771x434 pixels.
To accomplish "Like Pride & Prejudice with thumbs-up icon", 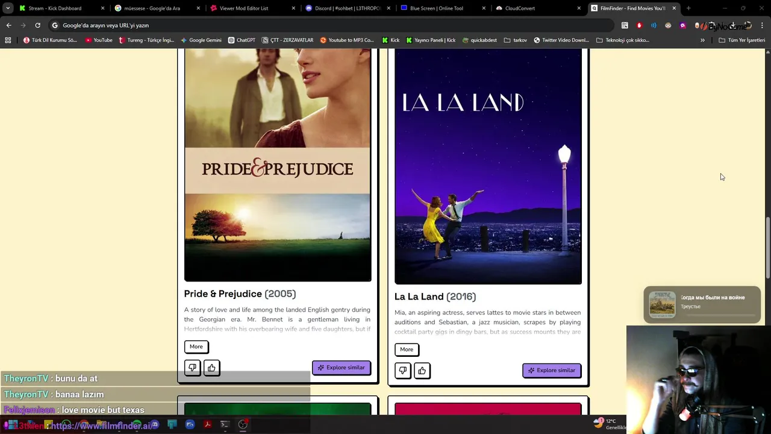I will (x=211, y=368).
